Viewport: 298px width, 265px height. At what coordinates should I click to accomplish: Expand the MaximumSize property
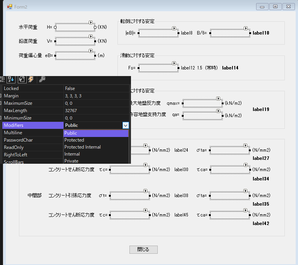0,103
